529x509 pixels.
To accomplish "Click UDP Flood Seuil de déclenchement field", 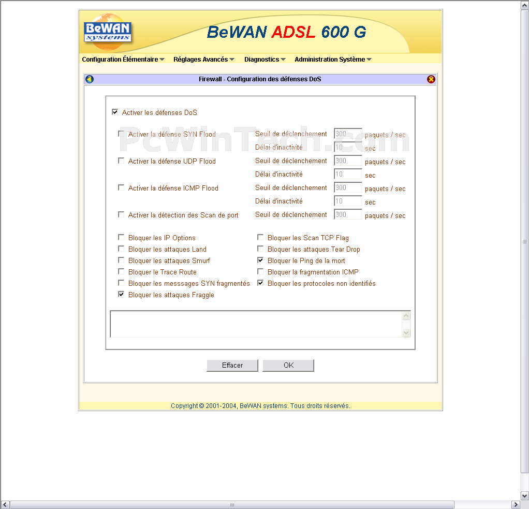I will pyautogui.click(x=348, y=161).
